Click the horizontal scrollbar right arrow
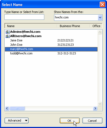 (x=95, y=108)
